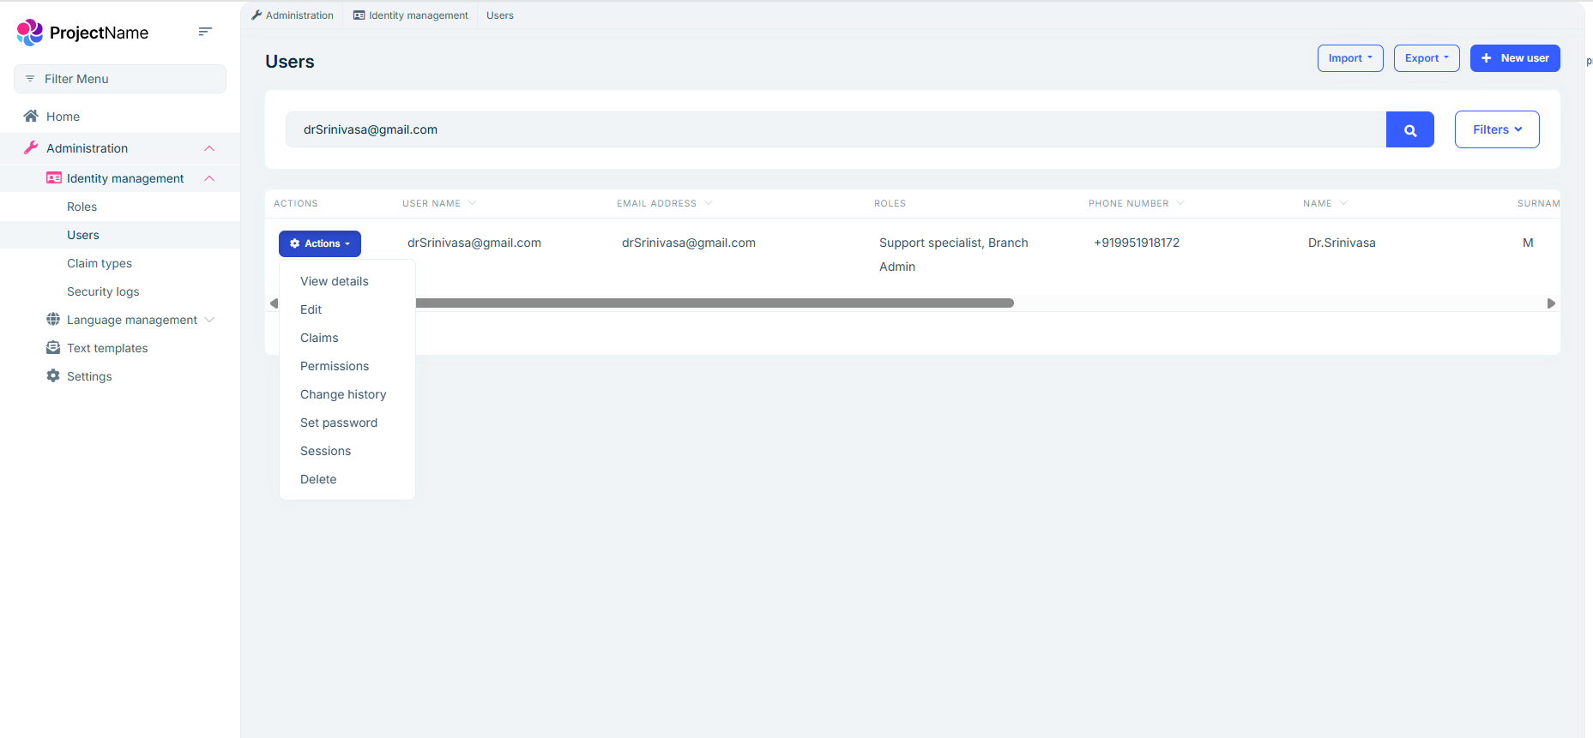Image resolution: width=1593 pixels, height=738 pixels.
Task: Choose Set password in Actions menu
Action: [x=338, y=423]
